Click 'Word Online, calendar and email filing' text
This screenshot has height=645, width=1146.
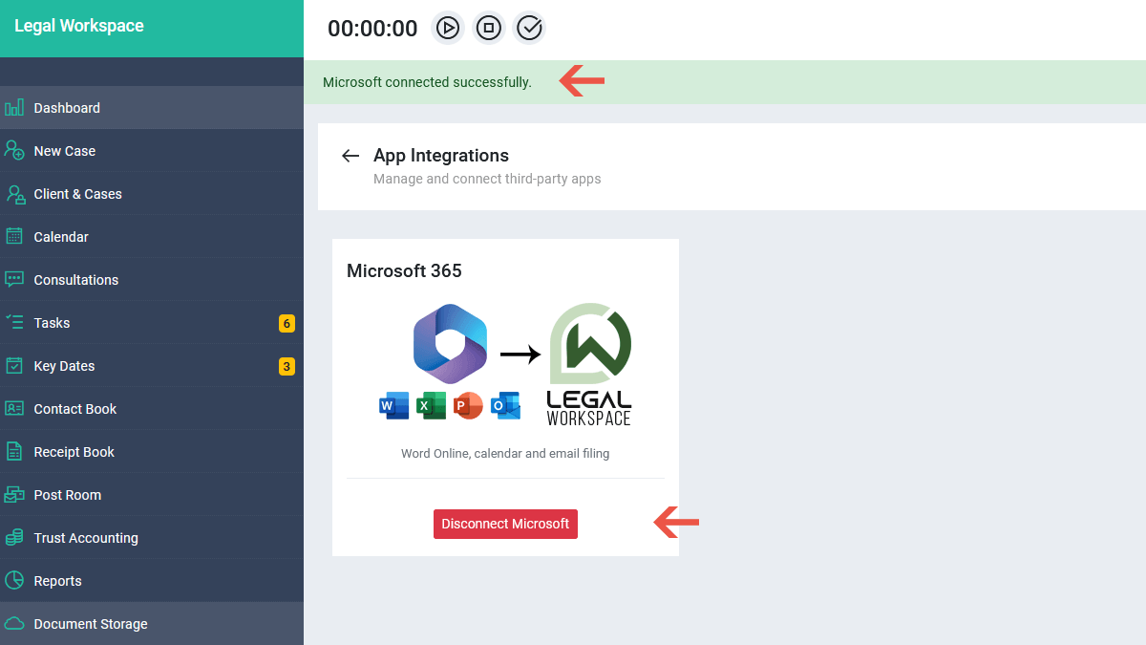505,453
